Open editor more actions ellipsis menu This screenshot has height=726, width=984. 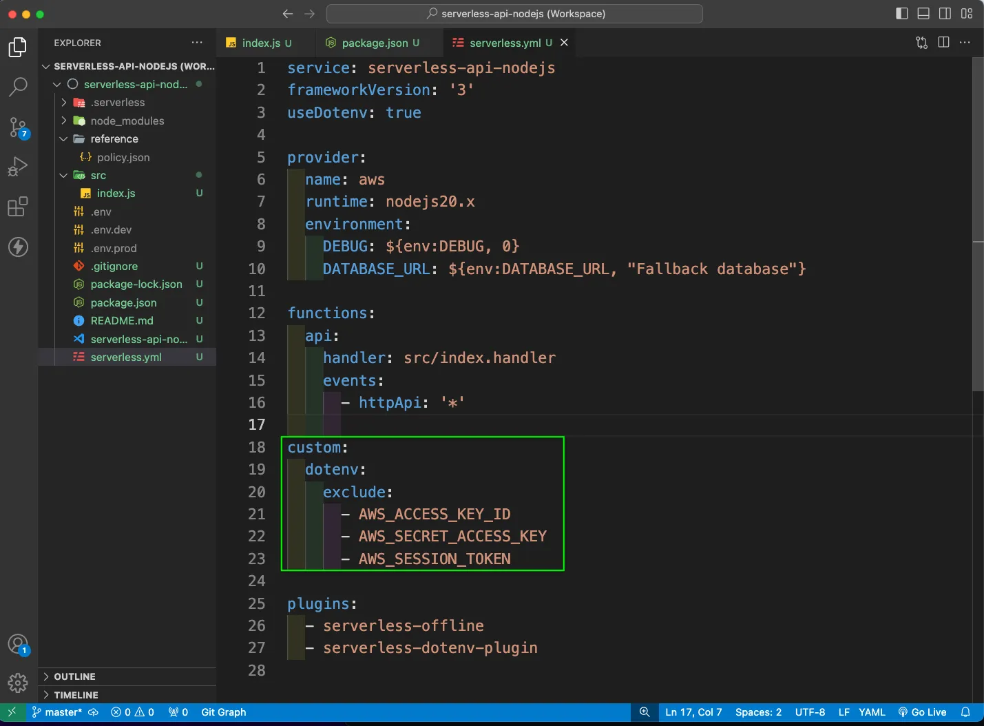965,43
